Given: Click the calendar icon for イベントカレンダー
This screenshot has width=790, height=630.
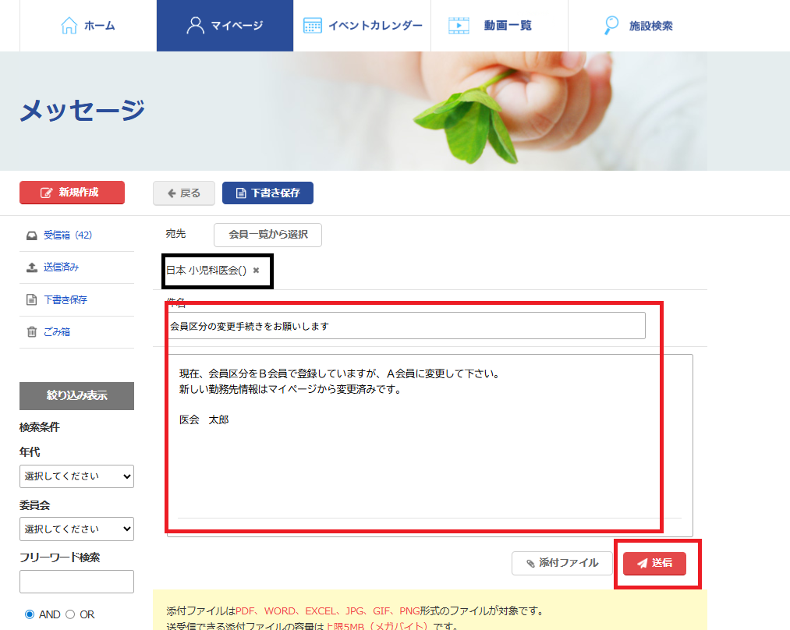Looking at the screenshot, I should (312, 26).
